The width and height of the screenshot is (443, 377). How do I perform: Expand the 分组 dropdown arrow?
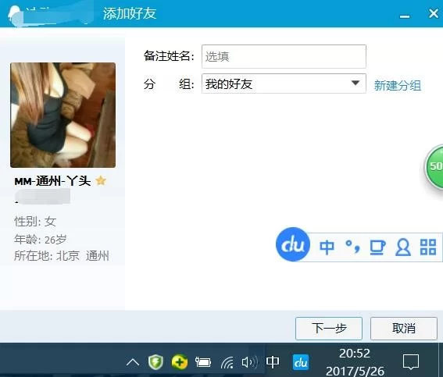tap(355, 84)
